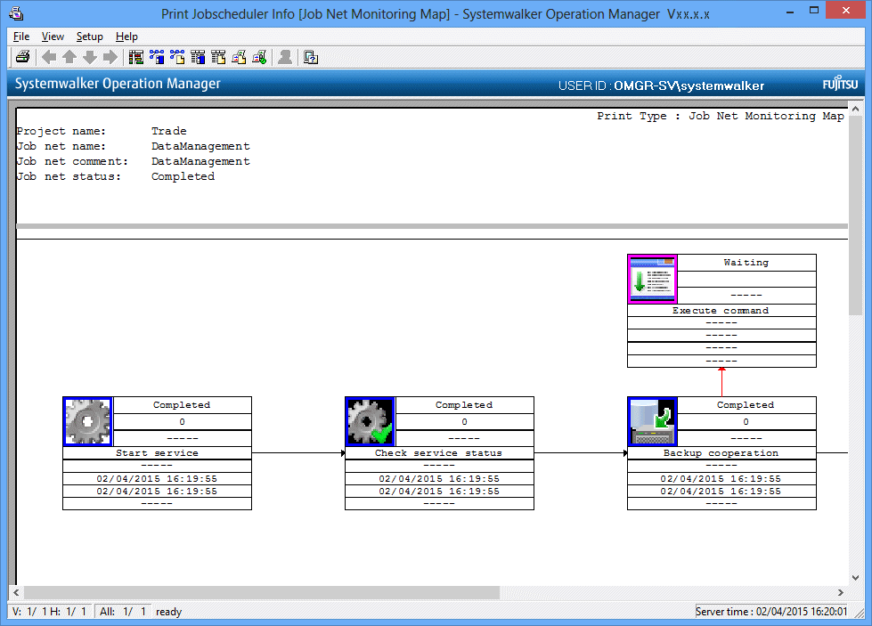Viewport: 872px width, 626px height.
Task: Click the first toolbar list view icon
Action: tap(136, 58)
